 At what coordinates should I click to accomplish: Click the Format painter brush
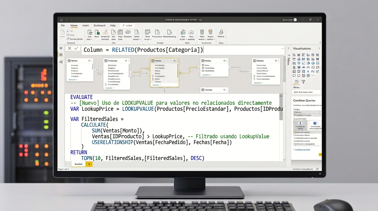tap(68, 39)
